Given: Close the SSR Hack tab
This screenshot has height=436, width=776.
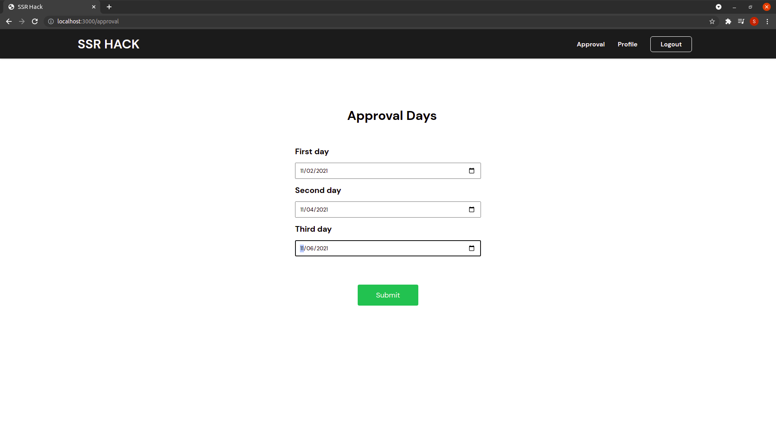Looking at the screenshot, I should click(94, 7).
